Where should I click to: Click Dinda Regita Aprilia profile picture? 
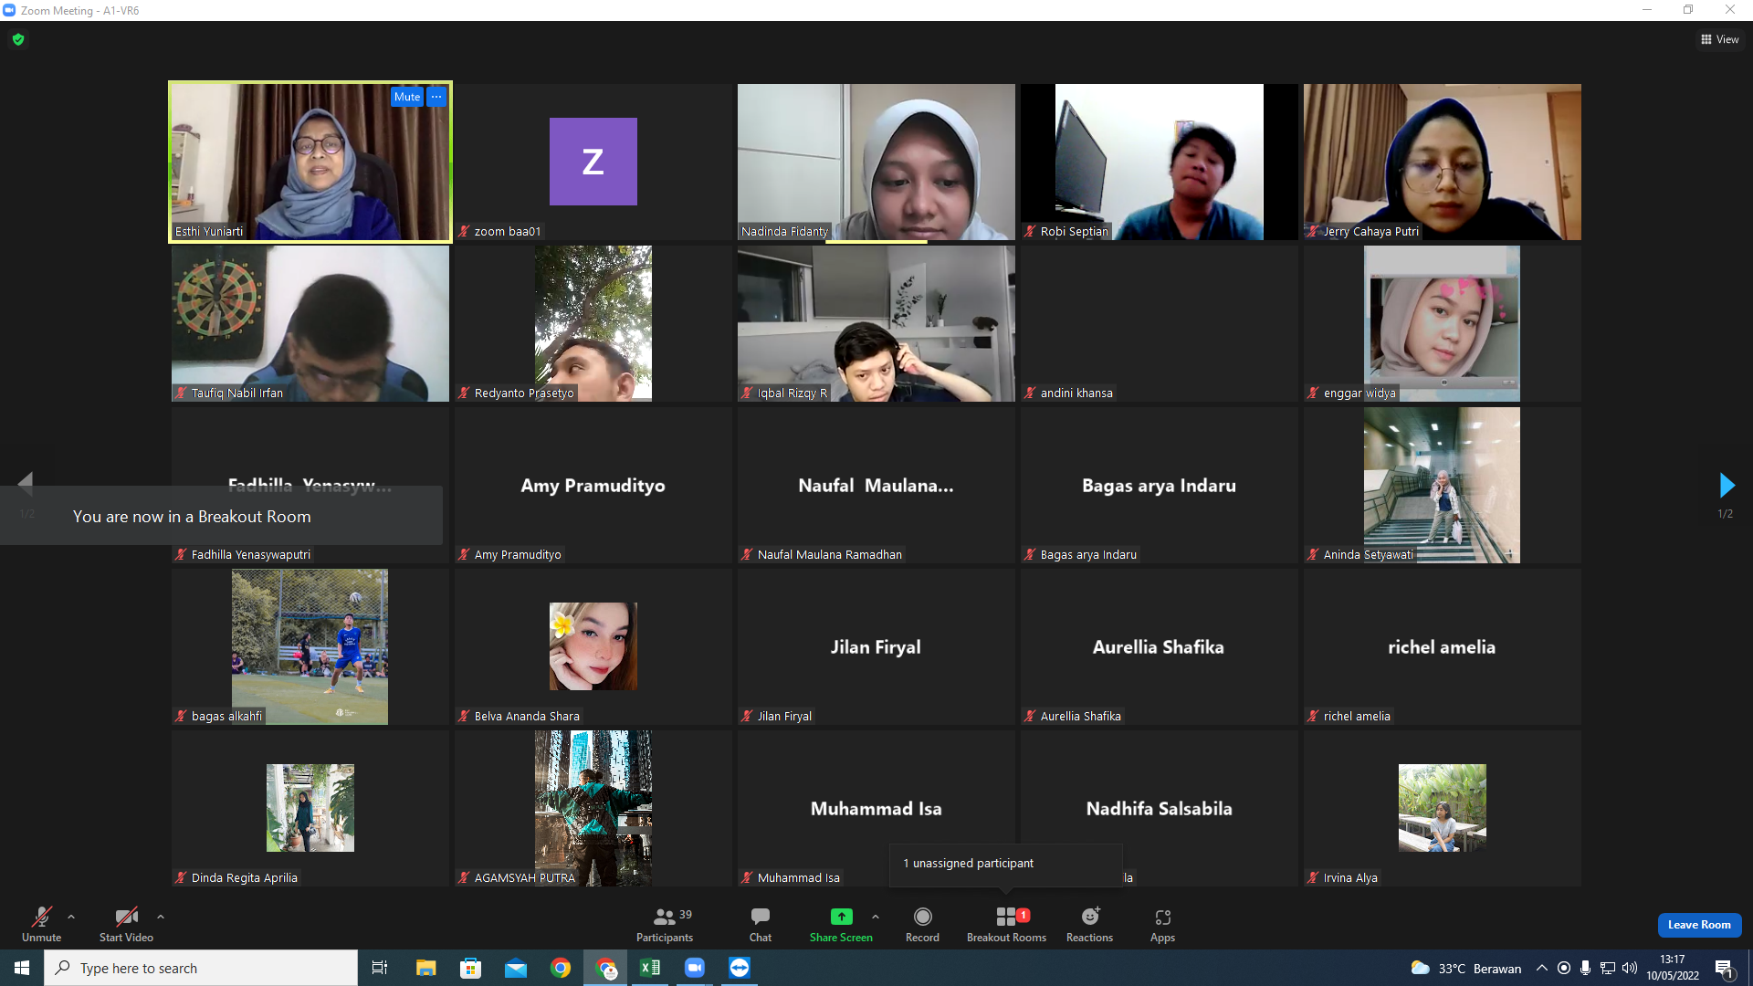310,808
